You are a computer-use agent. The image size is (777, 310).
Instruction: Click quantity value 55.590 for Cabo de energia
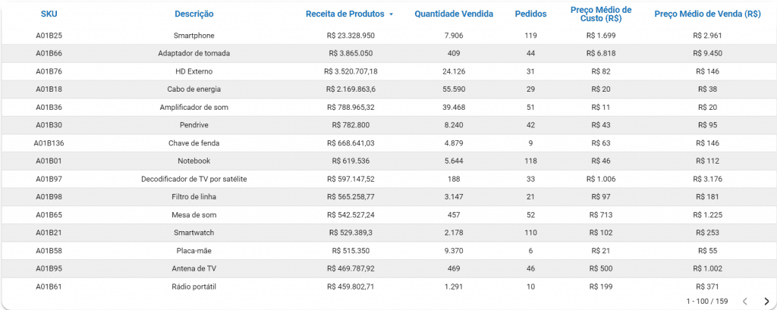454,89
